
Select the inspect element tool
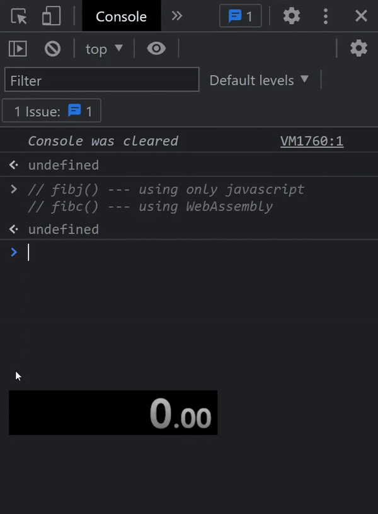[x=19, y=16]
